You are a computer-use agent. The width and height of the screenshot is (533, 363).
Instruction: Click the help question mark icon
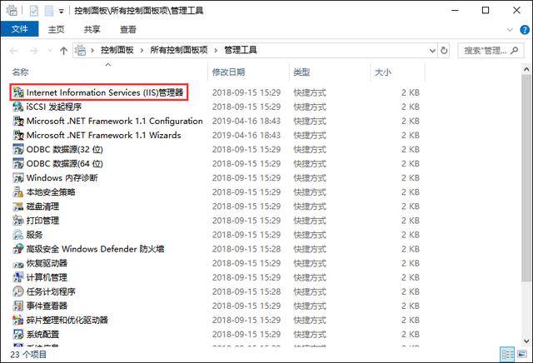pos(525,30)
